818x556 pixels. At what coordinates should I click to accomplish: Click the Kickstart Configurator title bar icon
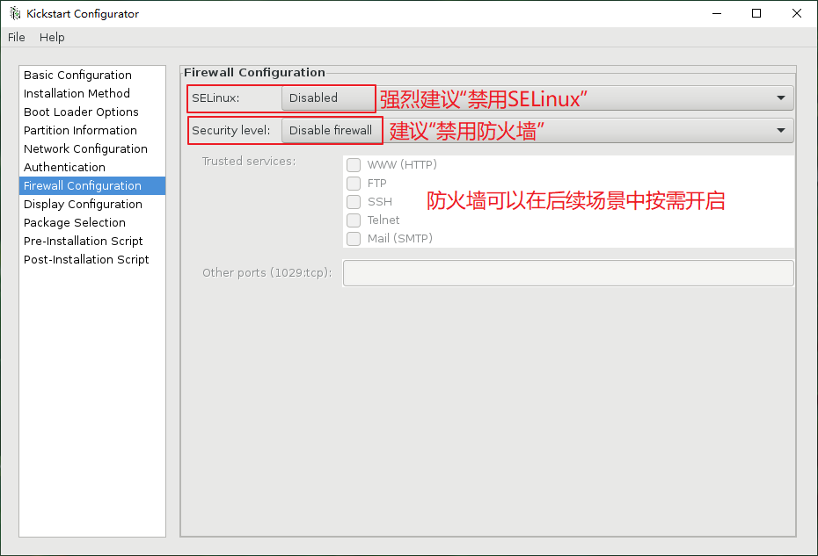coord(15,13)
